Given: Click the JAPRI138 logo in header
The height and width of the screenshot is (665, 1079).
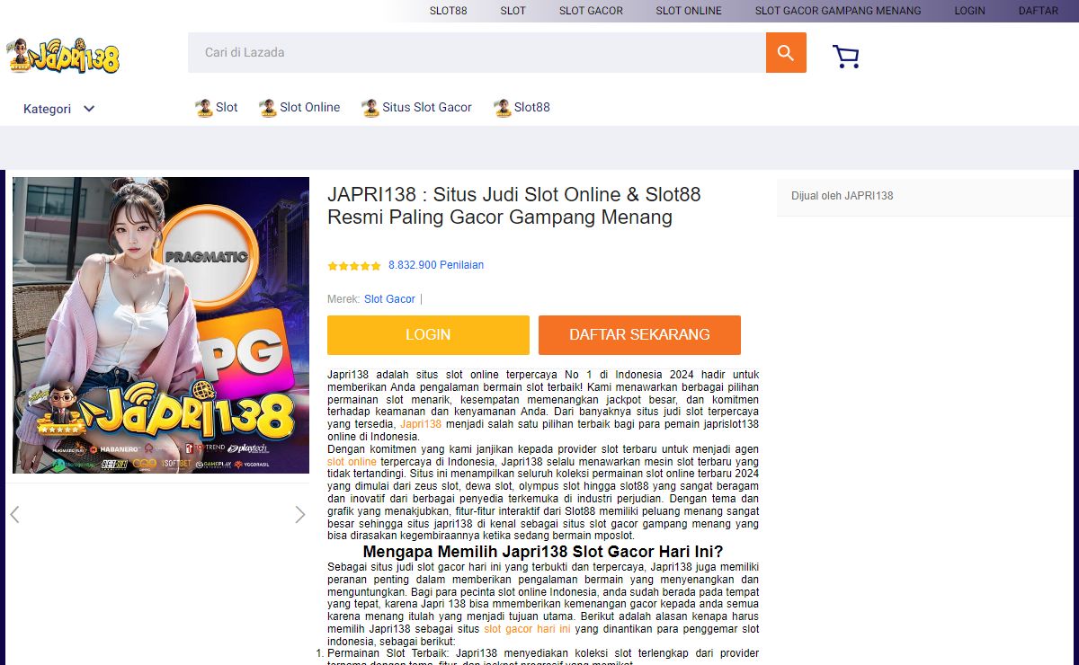Looking at the screenshot, I should 63,57.
